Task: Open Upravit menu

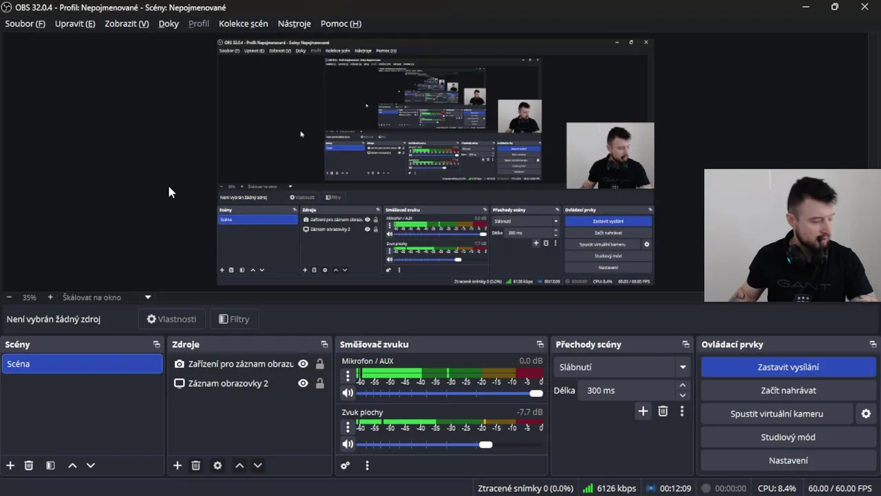Action: [75, 23]
